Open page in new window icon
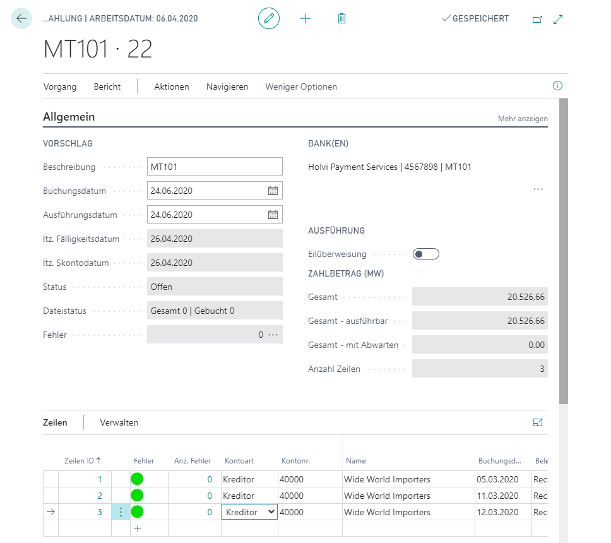 [537, 19]
